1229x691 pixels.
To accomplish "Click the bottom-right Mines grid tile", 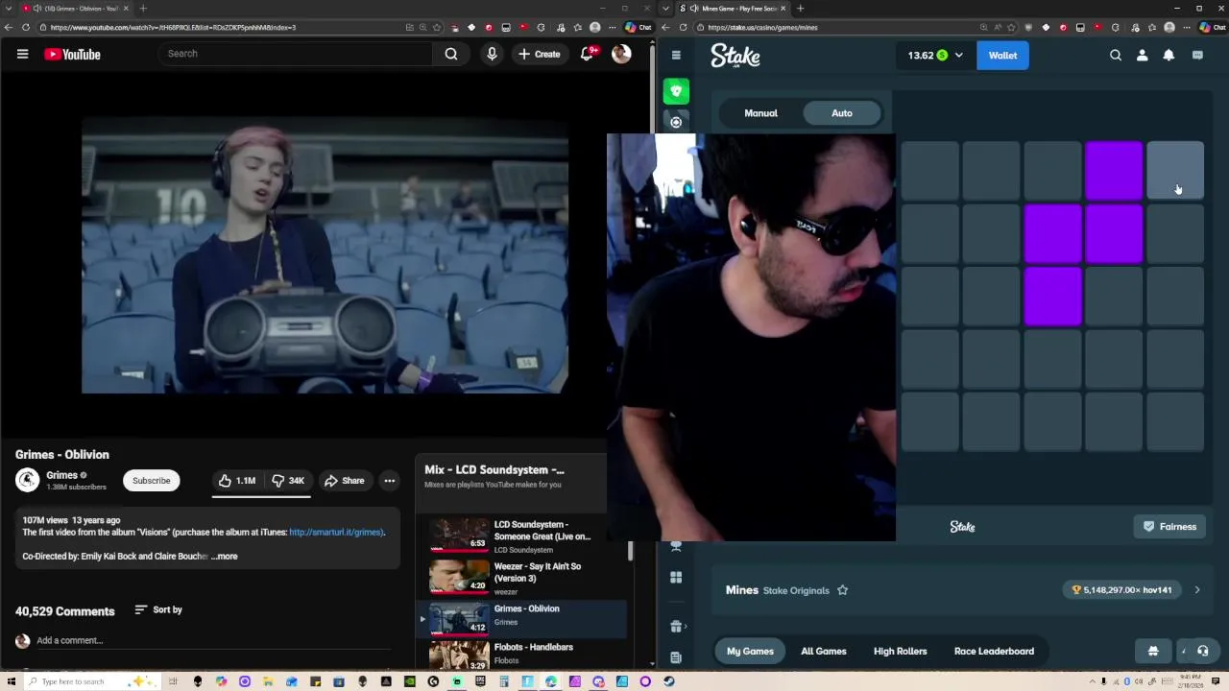I will (x=1175, y=421).
